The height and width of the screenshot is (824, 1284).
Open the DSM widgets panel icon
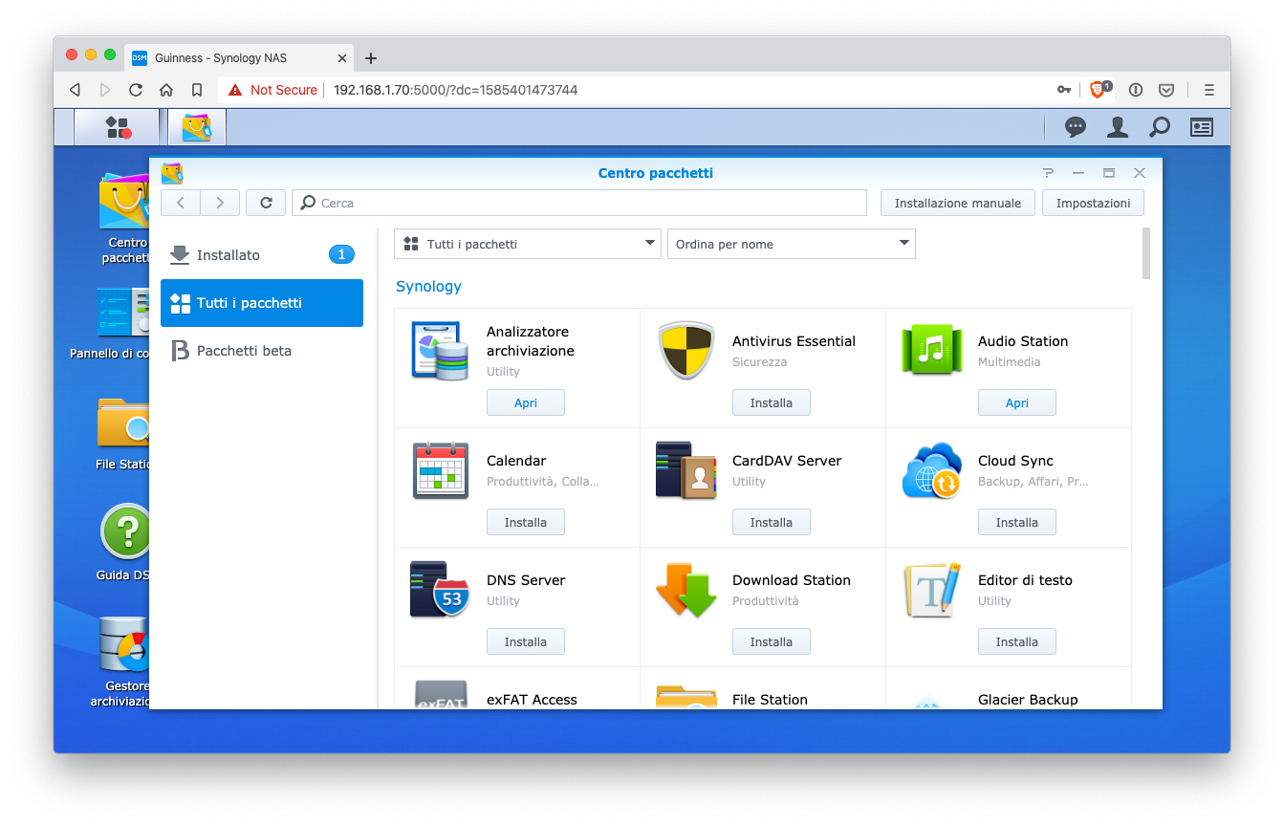click(1201, 127)
